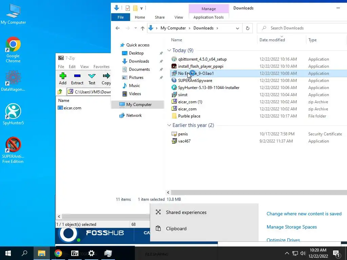Sort by Name column in Explorer
This screenshot has width=347, height=260.
(x=176, y=40)
